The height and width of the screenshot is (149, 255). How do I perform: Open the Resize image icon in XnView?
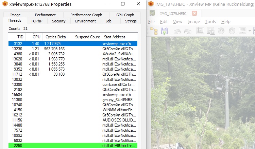[210, 31]
